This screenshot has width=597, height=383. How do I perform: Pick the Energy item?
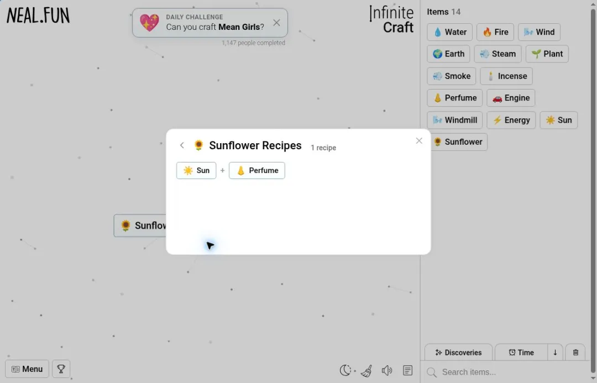(x=511, y=120)
